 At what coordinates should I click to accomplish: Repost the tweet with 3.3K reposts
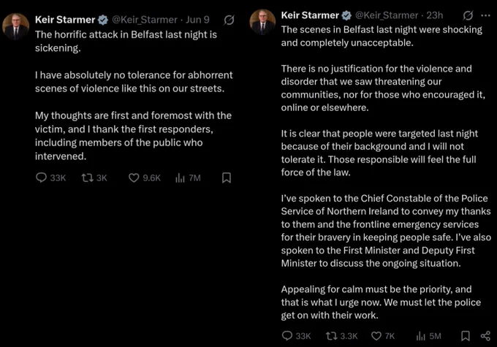pos(342,336)
